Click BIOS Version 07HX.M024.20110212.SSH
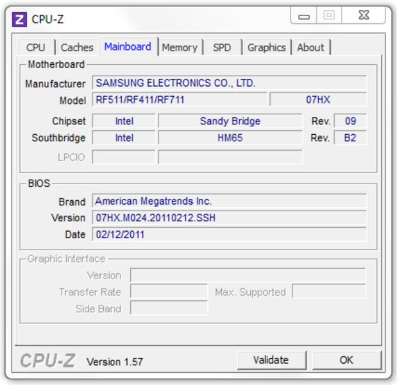 tap(229, 218)
